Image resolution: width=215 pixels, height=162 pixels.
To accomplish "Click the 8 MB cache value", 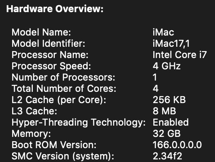I will [164, 111].
